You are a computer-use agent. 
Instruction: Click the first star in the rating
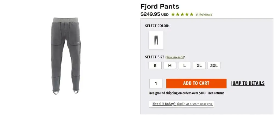click(173, 14)
